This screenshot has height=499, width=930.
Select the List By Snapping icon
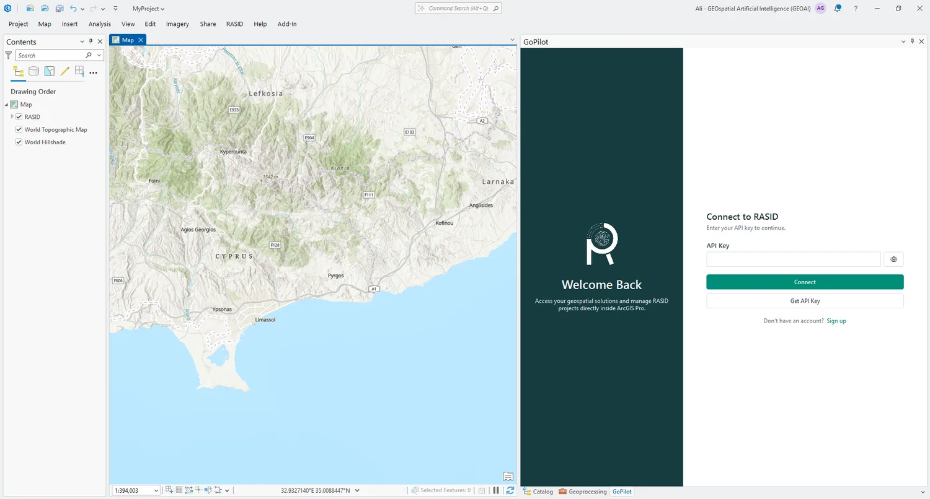point(79,72)
